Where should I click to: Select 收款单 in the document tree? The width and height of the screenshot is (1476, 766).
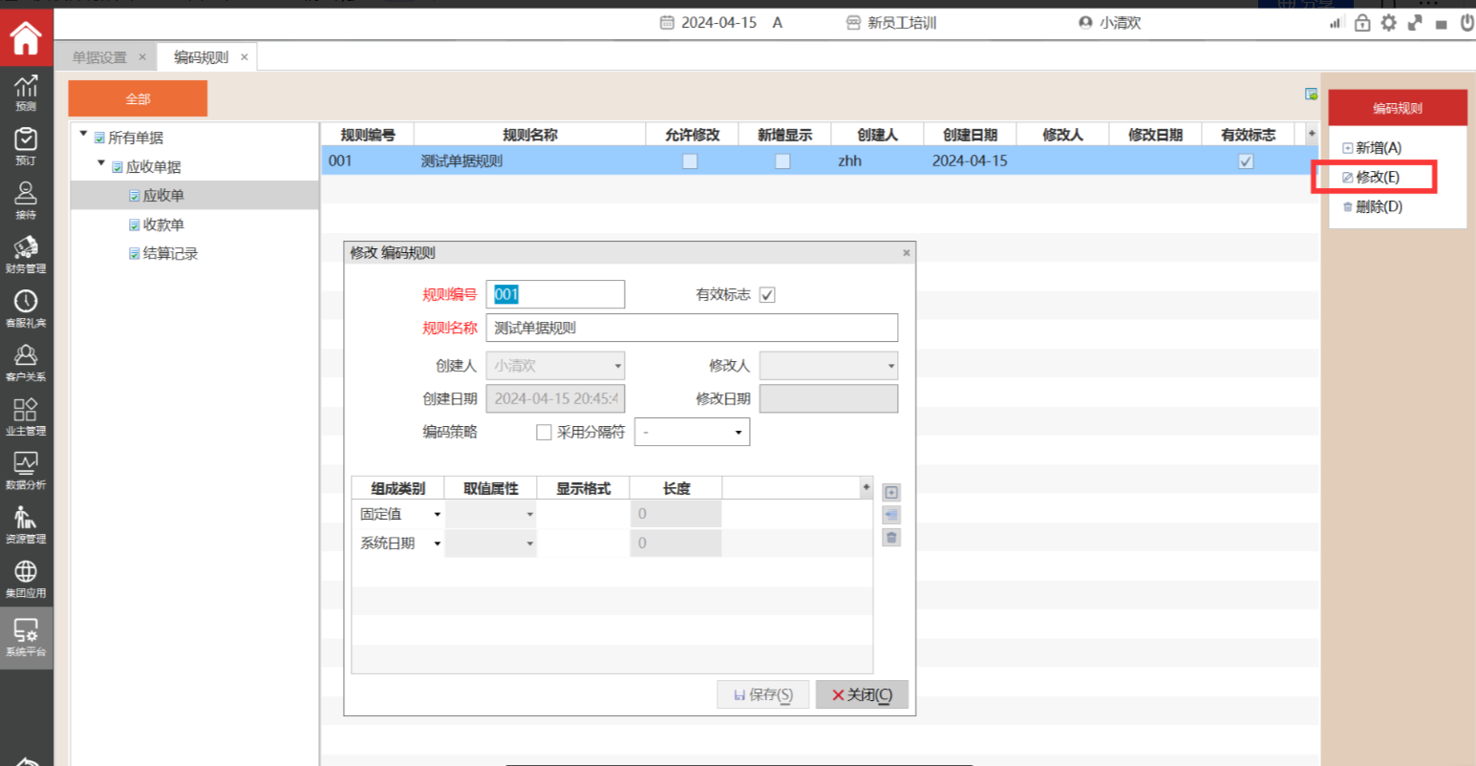(163, 225)
